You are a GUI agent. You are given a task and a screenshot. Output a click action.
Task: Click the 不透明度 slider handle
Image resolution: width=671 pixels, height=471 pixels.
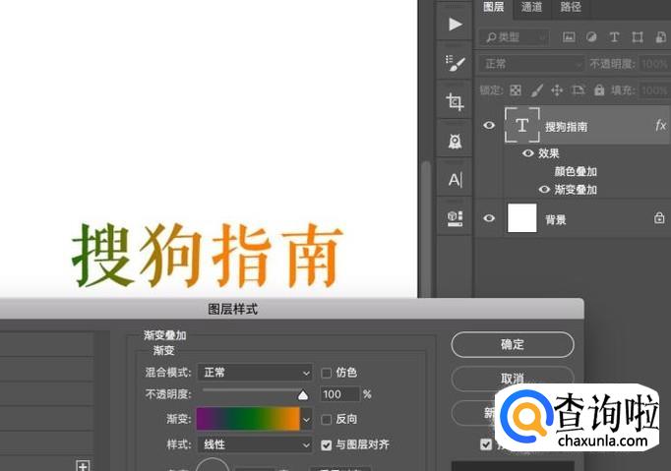pyautogui.click(x=303, y=395)
